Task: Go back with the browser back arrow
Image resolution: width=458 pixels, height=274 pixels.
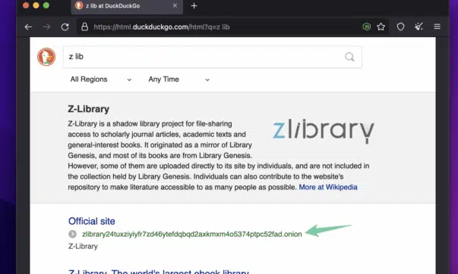Action: coord(28,27)
